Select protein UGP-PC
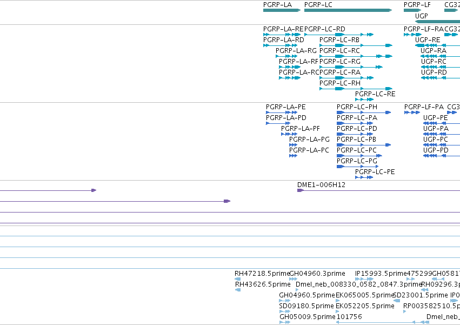Viewport: 460px width, 325px height. pos(442,145)
